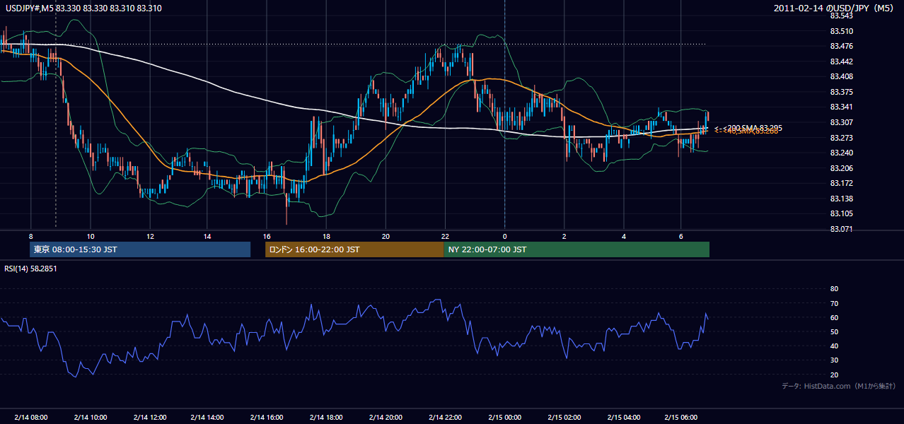This screenshot has height=424, width=904.
Task: Click price axis label 83.071
Action: [x=841, y=229]
